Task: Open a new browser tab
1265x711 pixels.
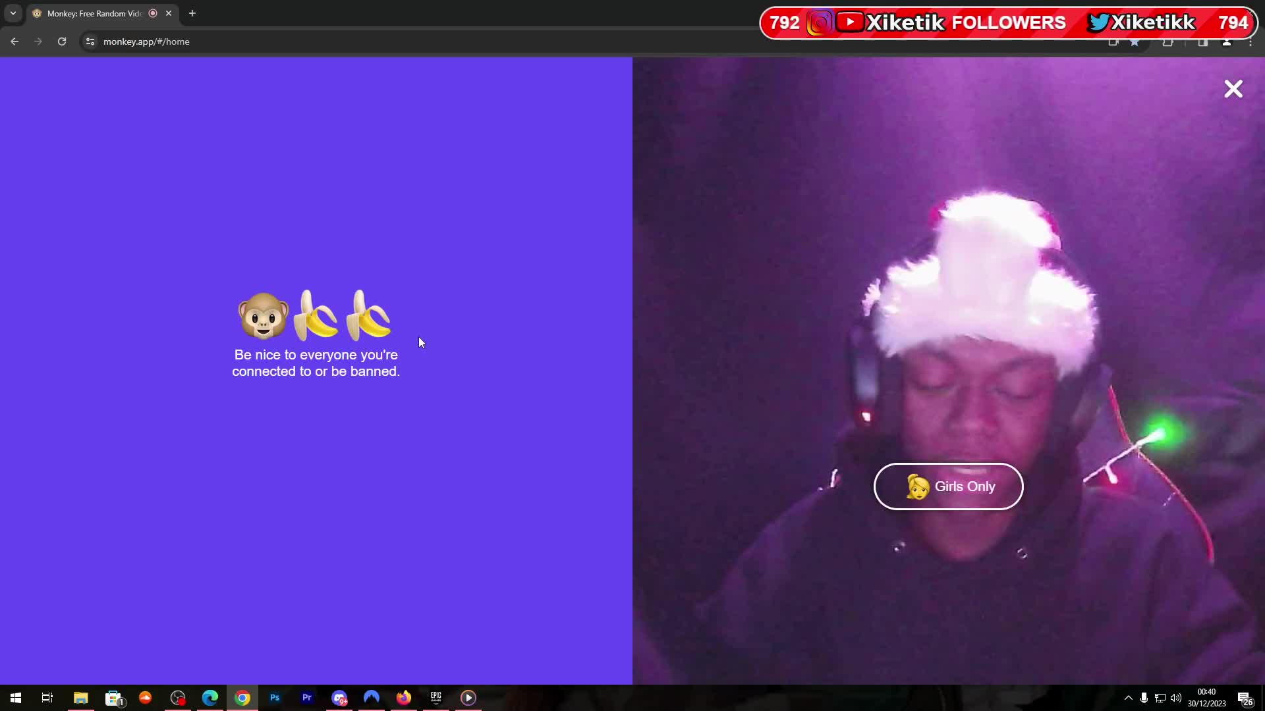Action: coord(192,13)
